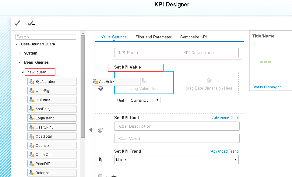Check the Interim checkbox at the bottom

point(100,175)
